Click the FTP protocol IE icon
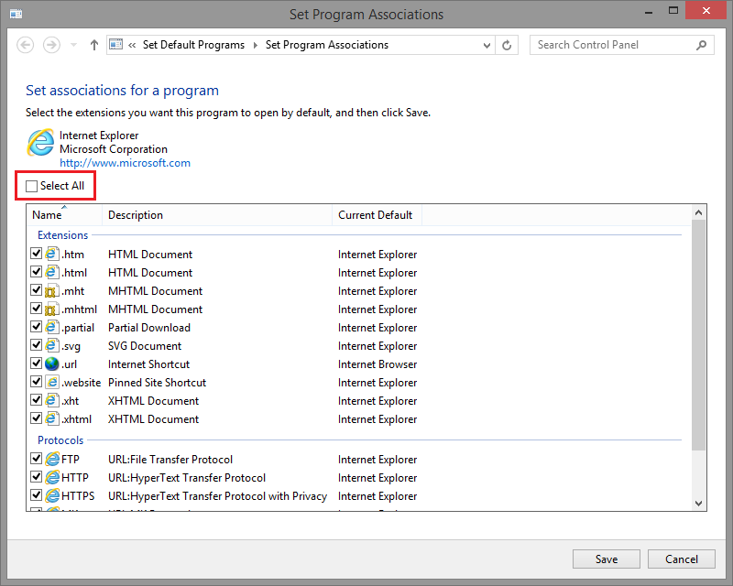This screenshot has width=733, height=586. (x=52, y=459)
